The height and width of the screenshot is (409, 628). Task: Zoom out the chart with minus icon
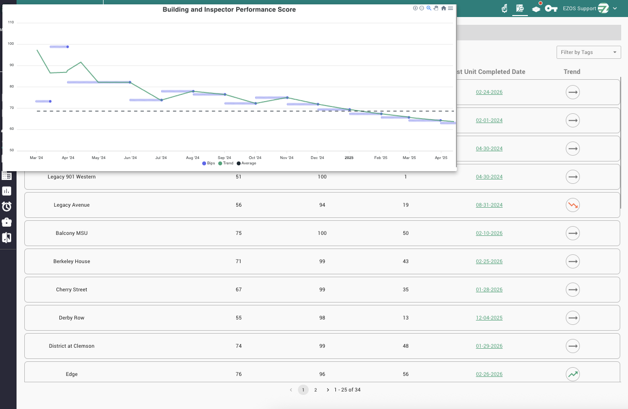(421, 8)
